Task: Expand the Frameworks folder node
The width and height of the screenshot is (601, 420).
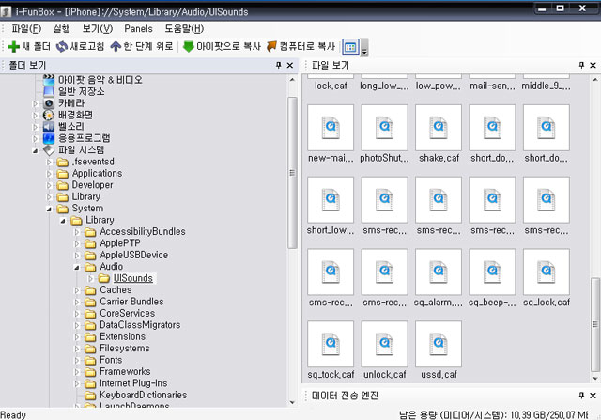Action: coord(77,372)
